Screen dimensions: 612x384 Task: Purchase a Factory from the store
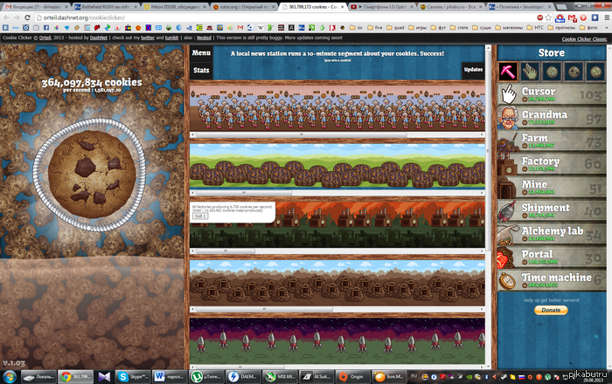click(x=552, y=164)
